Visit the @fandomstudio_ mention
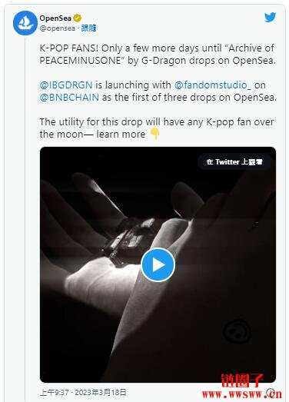The width and height of the screenshot is (289, 402). (x=213, y=85)
